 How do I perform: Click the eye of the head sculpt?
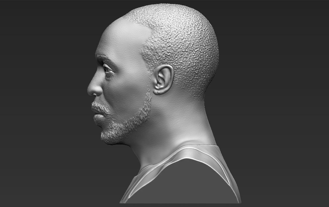point(108,70)
